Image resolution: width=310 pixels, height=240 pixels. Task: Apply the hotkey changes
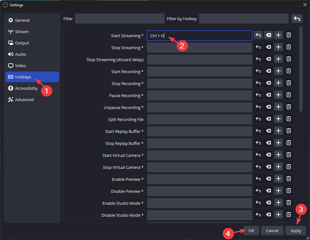295,231
